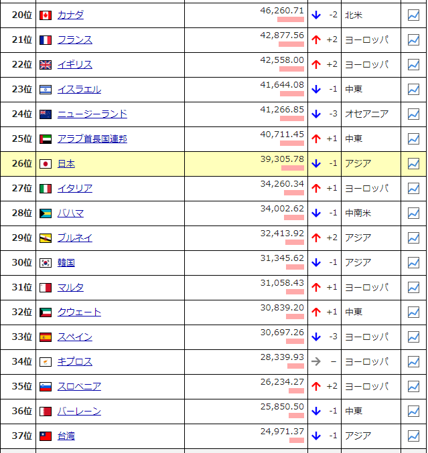Click the red up arrow in Brunei row
This screenshot has width=428, height=453.
pyautogui.click(x=316, y=238)
